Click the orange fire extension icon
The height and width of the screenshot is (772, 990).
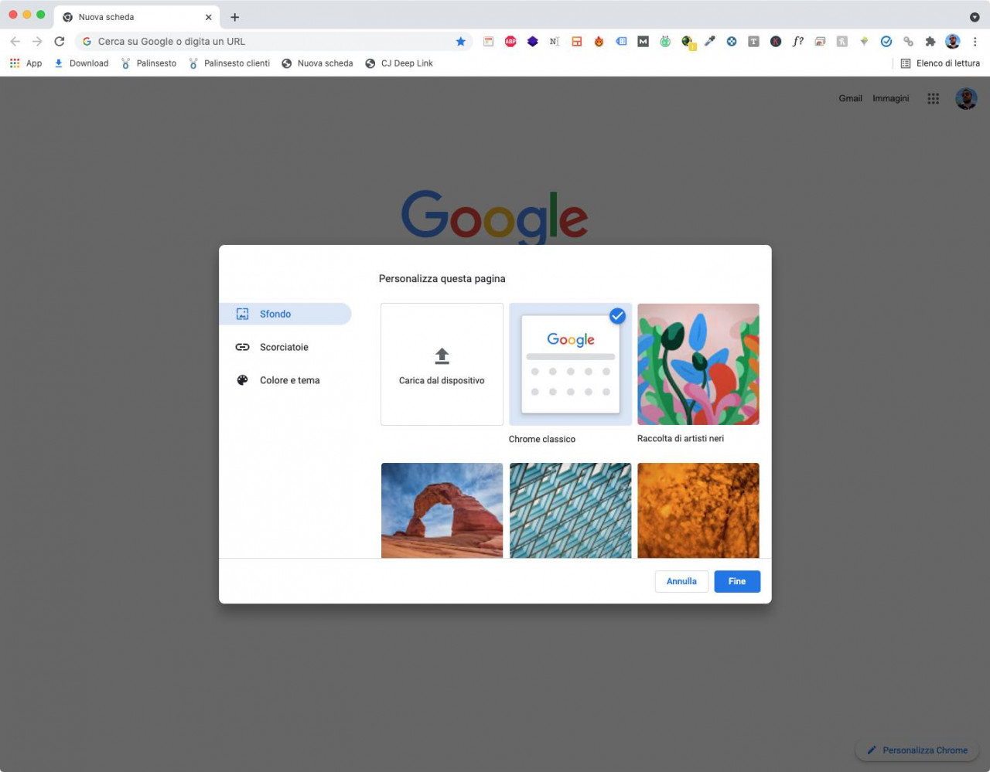599,42
